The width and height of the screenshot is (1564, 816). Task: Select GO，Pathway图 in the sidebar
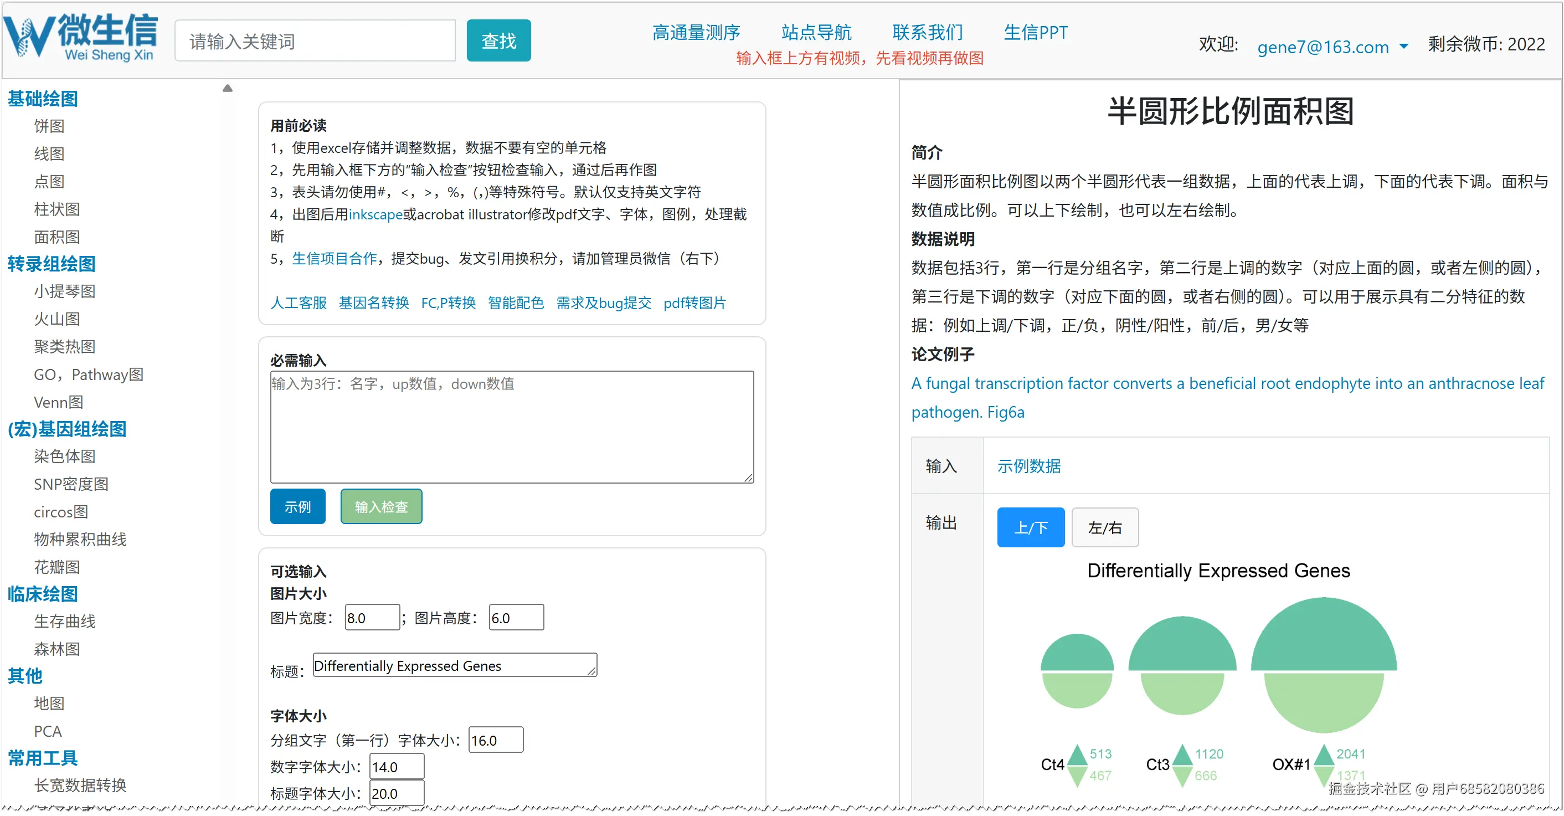pos(89,374)
